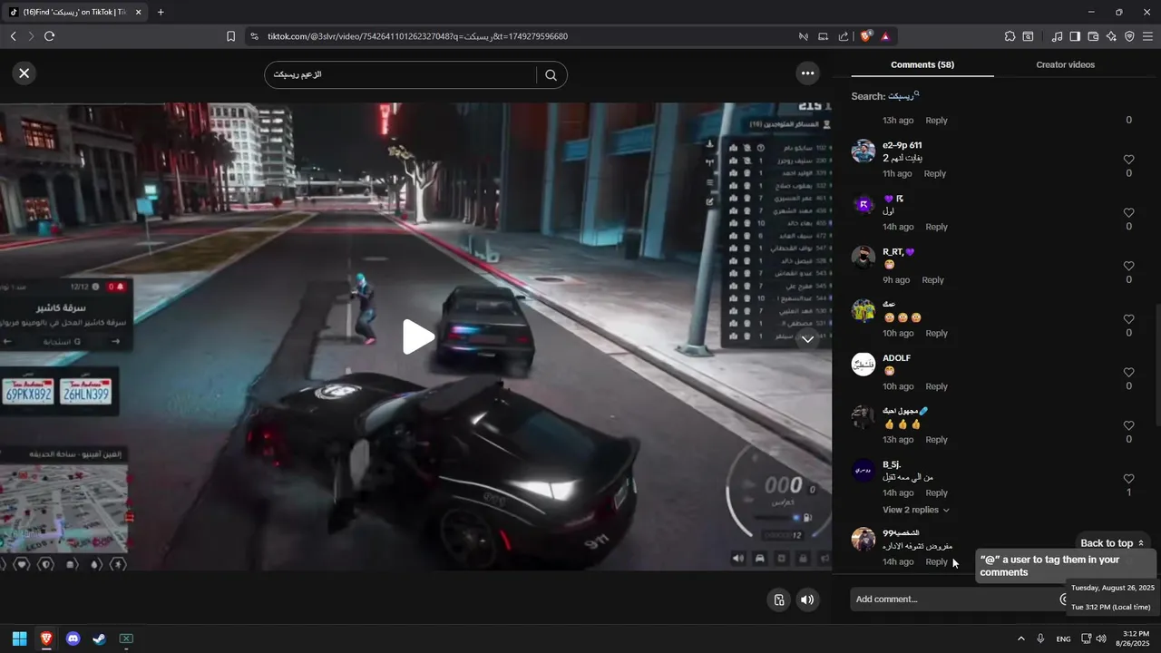Open the Xbox Game Bar taskbar icon
The image size is (1161, 653).
[x=126, y=638]
